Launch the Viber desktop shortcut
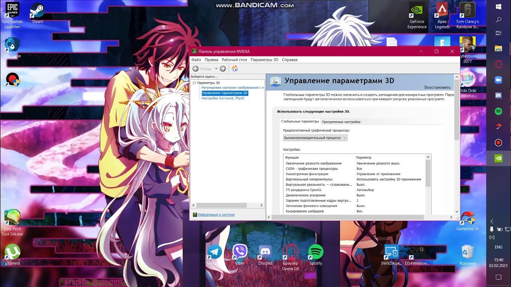Viewport: 511px width, 287px height. (x=240, y=255)
